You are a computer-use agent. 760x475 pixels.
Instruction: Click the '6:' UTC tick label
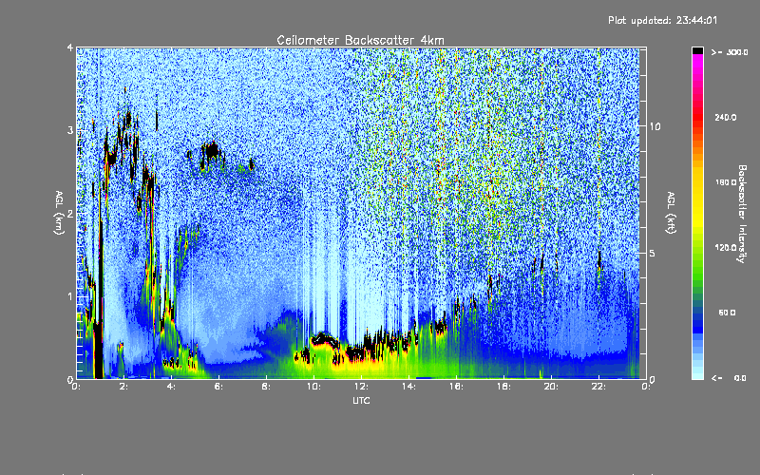tap(219, 387)
